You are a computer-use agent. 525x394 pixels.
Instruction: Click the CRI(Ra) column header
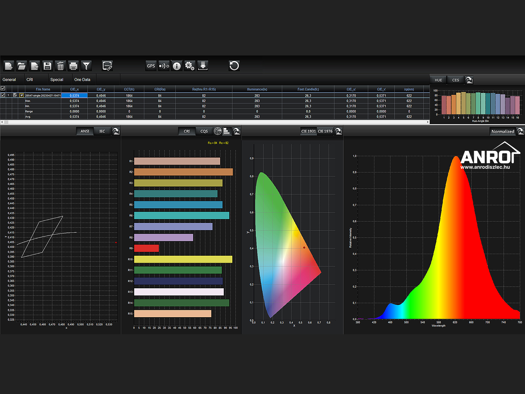tap(160, 89)
